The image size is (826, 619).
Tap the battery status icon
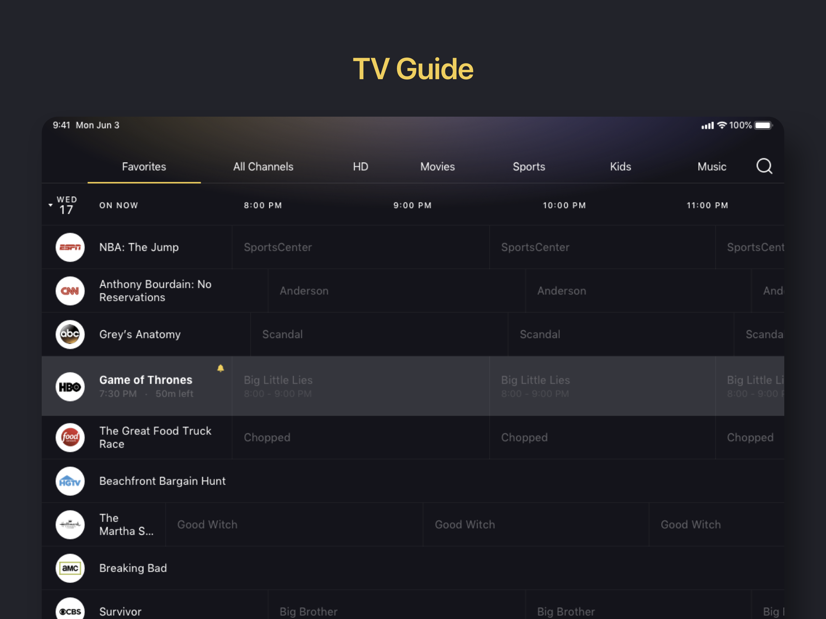(x=763, y=125)
